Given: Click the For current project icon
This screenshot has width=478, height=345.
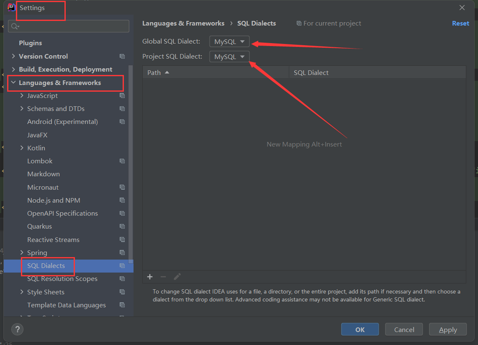Looking at the screenshot, I should point(299,23).
